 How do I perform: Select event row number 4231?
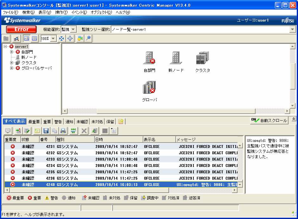121,147
